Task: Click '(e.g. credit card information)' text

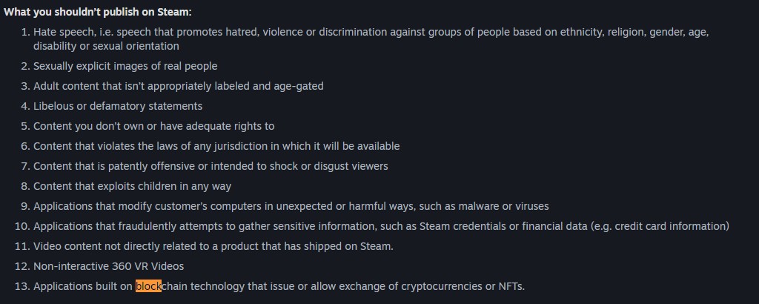Action: [660, 226]
